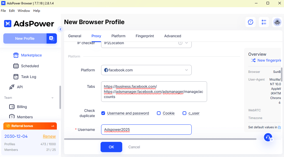Open the support headset chat bubble
This screenshot has width=284, height=157.
[x=268, y=137]
